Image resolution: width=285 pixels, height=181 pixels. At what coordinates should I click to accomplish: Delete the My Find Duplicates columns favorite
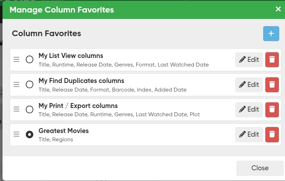(272, 85)
